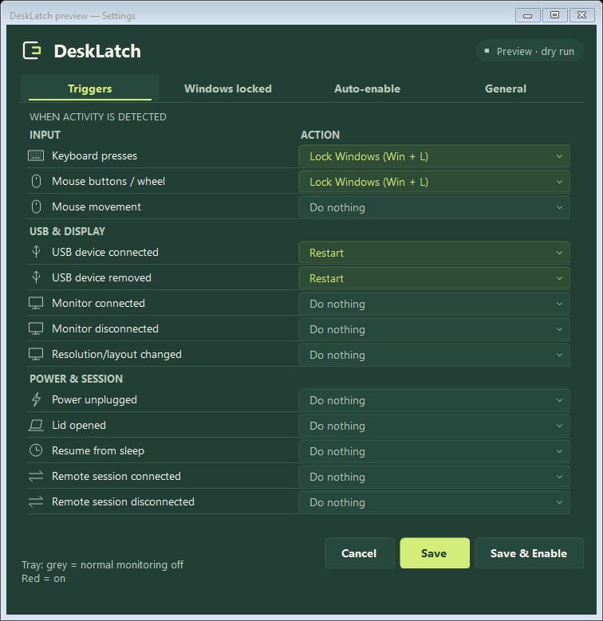Open the Resolution/layout changed action dropdown
Viewport: 603px width, 621px height.
(434, 355)
